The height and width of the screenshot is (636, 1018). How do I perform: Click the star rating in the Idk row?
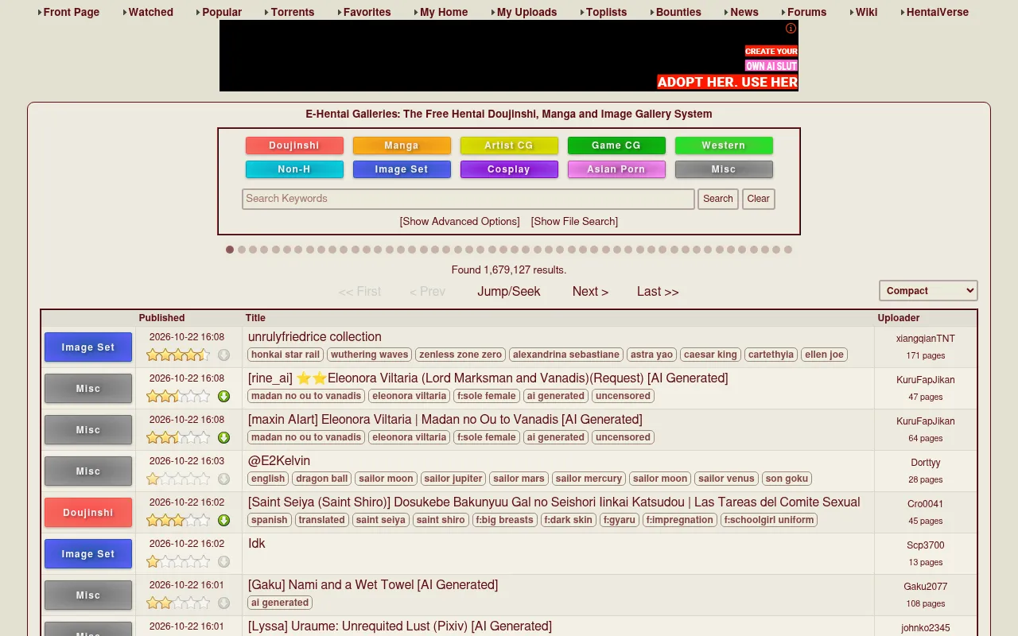[x=178, y=561]
